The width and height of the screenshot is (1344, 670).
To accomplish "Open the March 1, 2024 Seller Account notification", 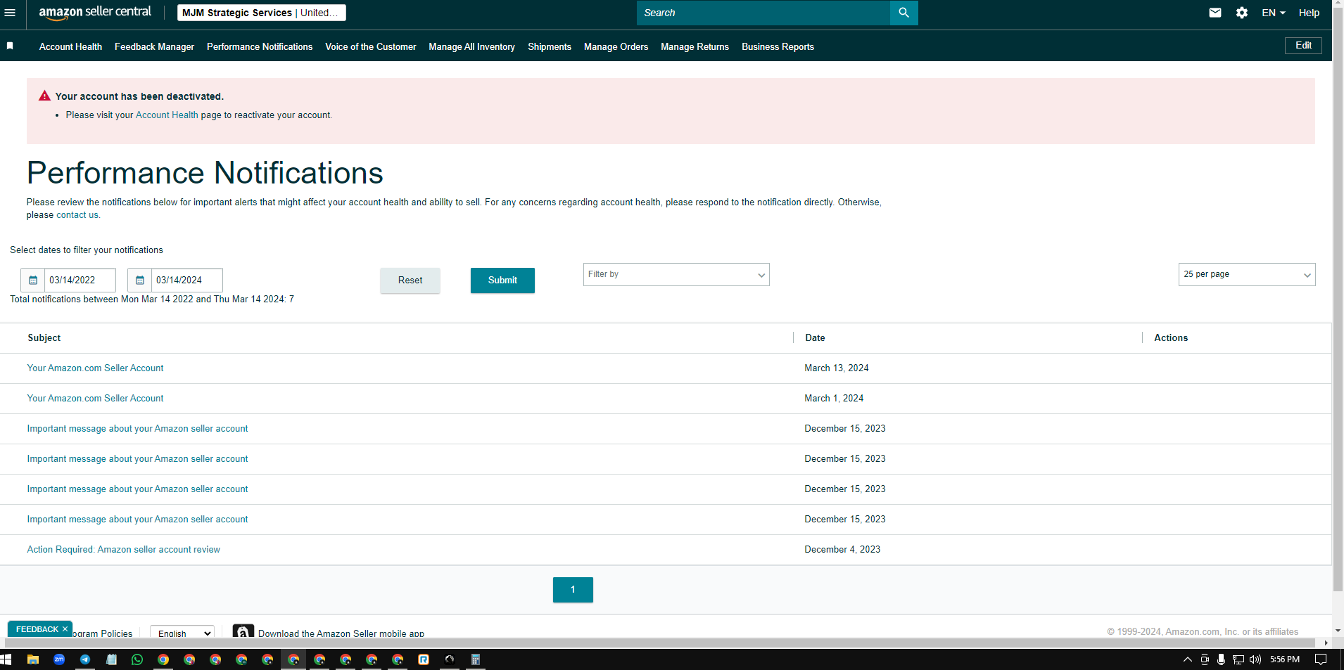I will [95, 399].
